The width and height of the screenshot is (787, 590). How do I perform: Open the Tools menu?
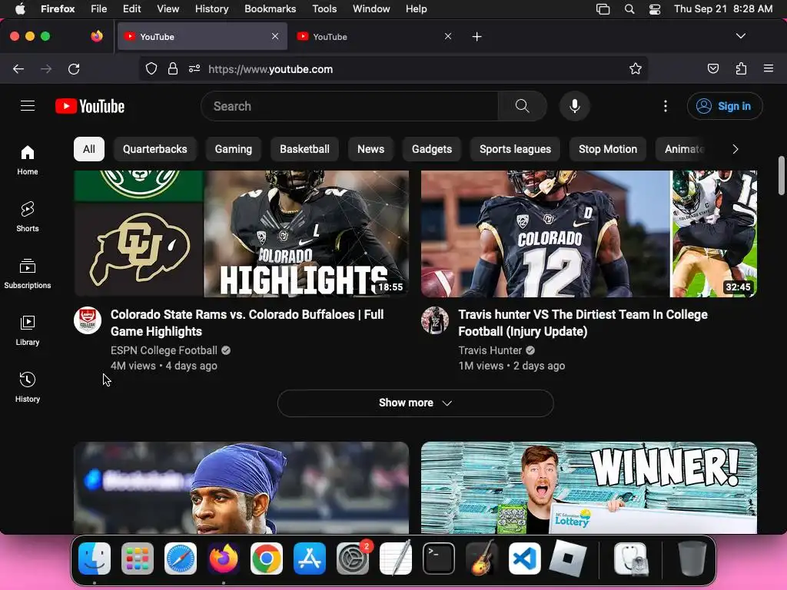point(324,9)
